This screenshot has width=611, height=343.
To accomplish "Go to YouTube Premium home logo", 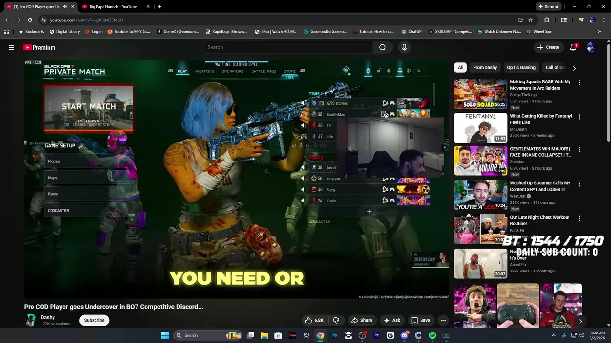I will [39, 47].
